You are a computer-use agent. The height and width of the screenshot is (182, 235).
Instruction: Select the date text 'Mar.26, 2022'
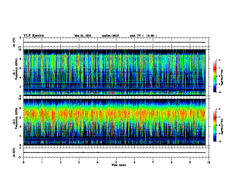[x=83, y=36]
